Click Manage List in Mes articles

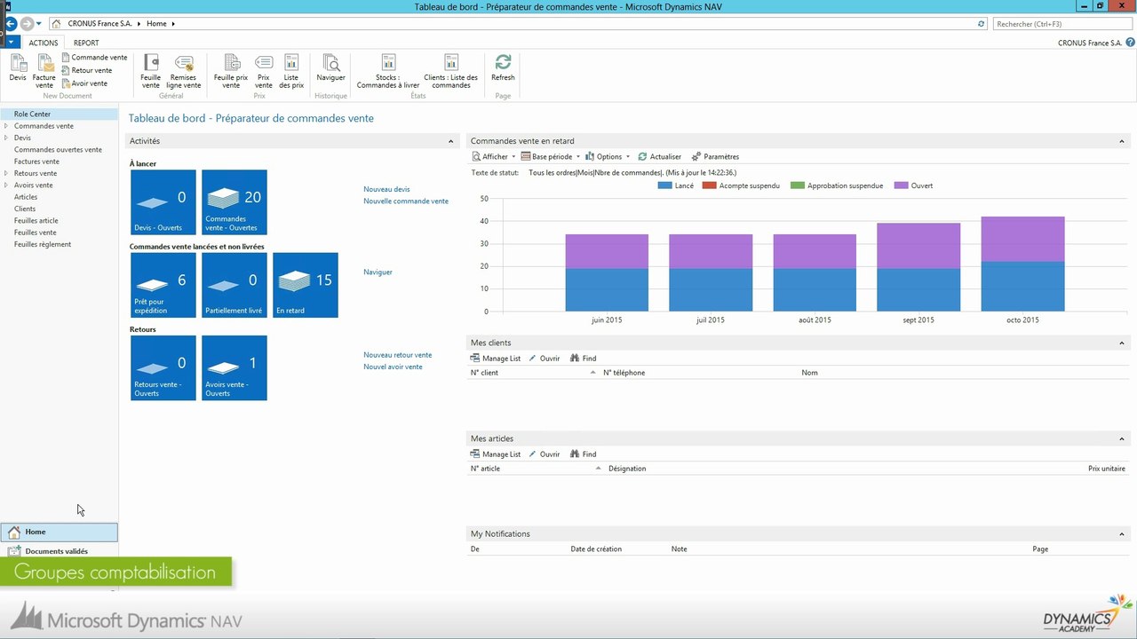click(x=496, y=454)
